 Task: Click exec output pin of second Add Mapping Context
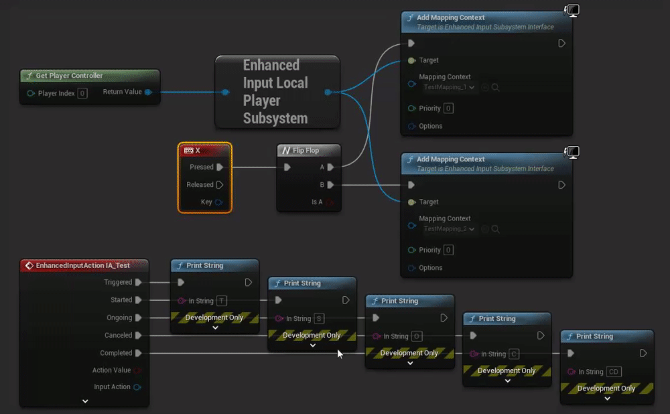click(561, 185)
